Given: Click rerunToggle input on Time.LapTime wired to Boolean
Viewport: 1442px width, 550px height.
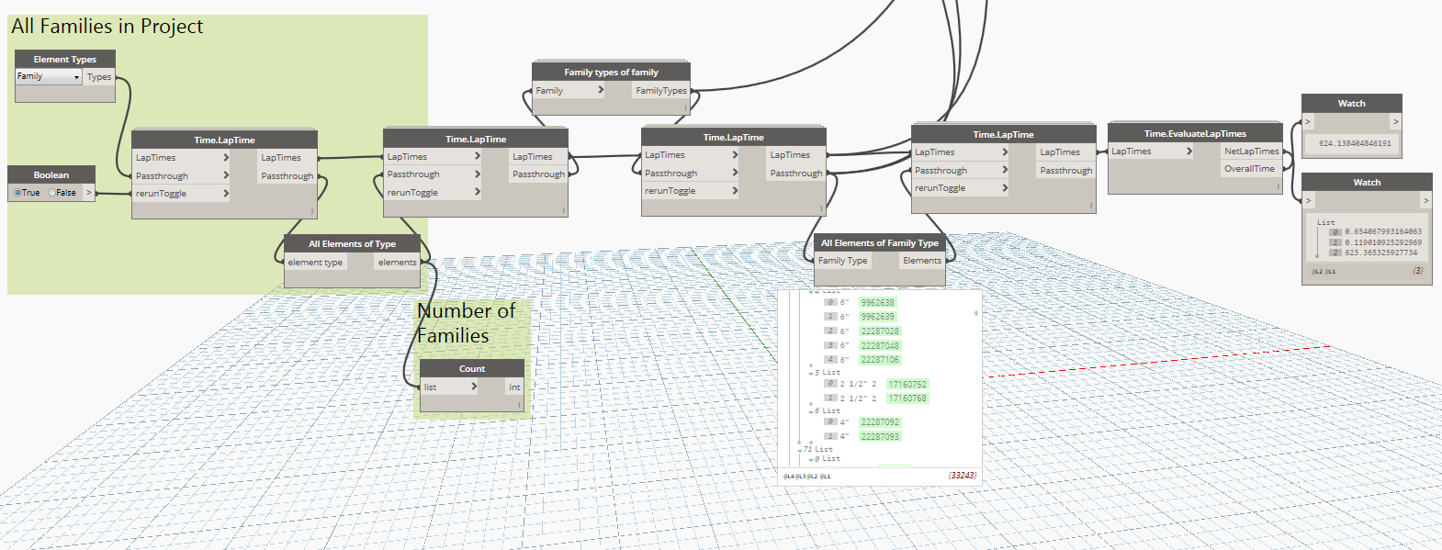Looking at the screenshot, I should click(180, 194).
